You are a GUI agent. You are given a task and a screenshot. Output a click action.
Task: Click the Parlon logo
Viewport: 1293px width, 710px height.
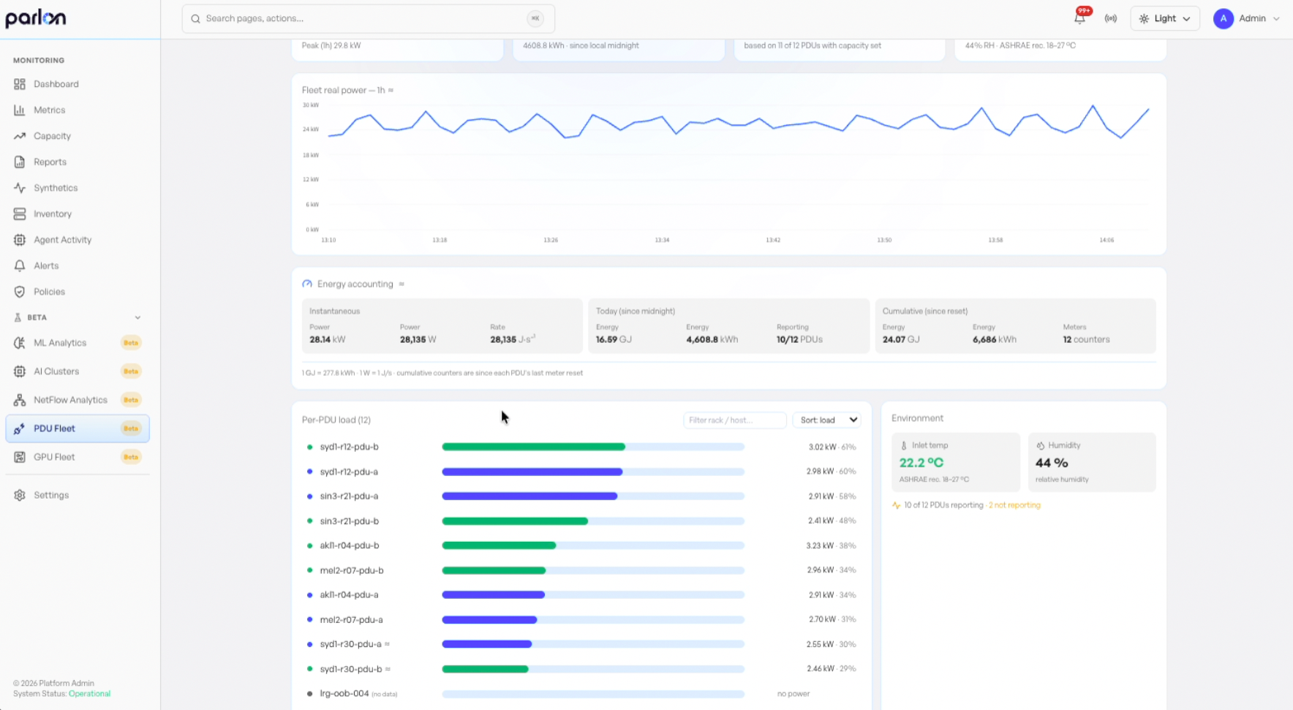36,18
